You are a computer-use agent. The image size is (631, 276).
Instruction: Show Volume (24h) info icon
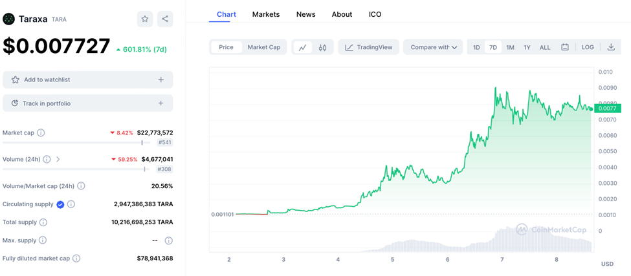(47, 159)
